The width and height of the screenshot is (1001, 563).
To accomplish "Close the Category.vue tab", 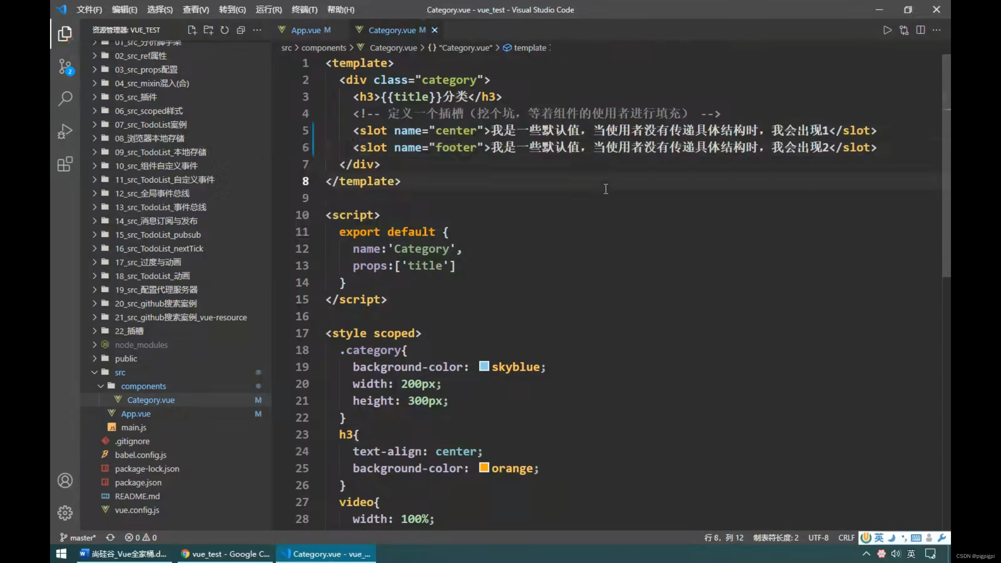I will [434, 30].
